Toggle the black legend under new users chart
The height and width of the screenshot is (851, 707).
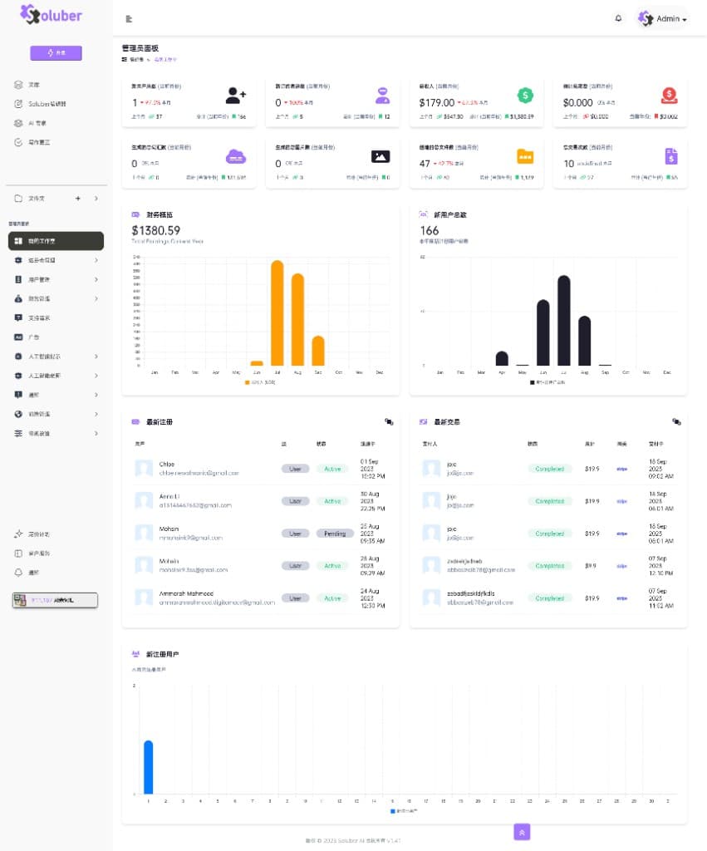(547, 382)
